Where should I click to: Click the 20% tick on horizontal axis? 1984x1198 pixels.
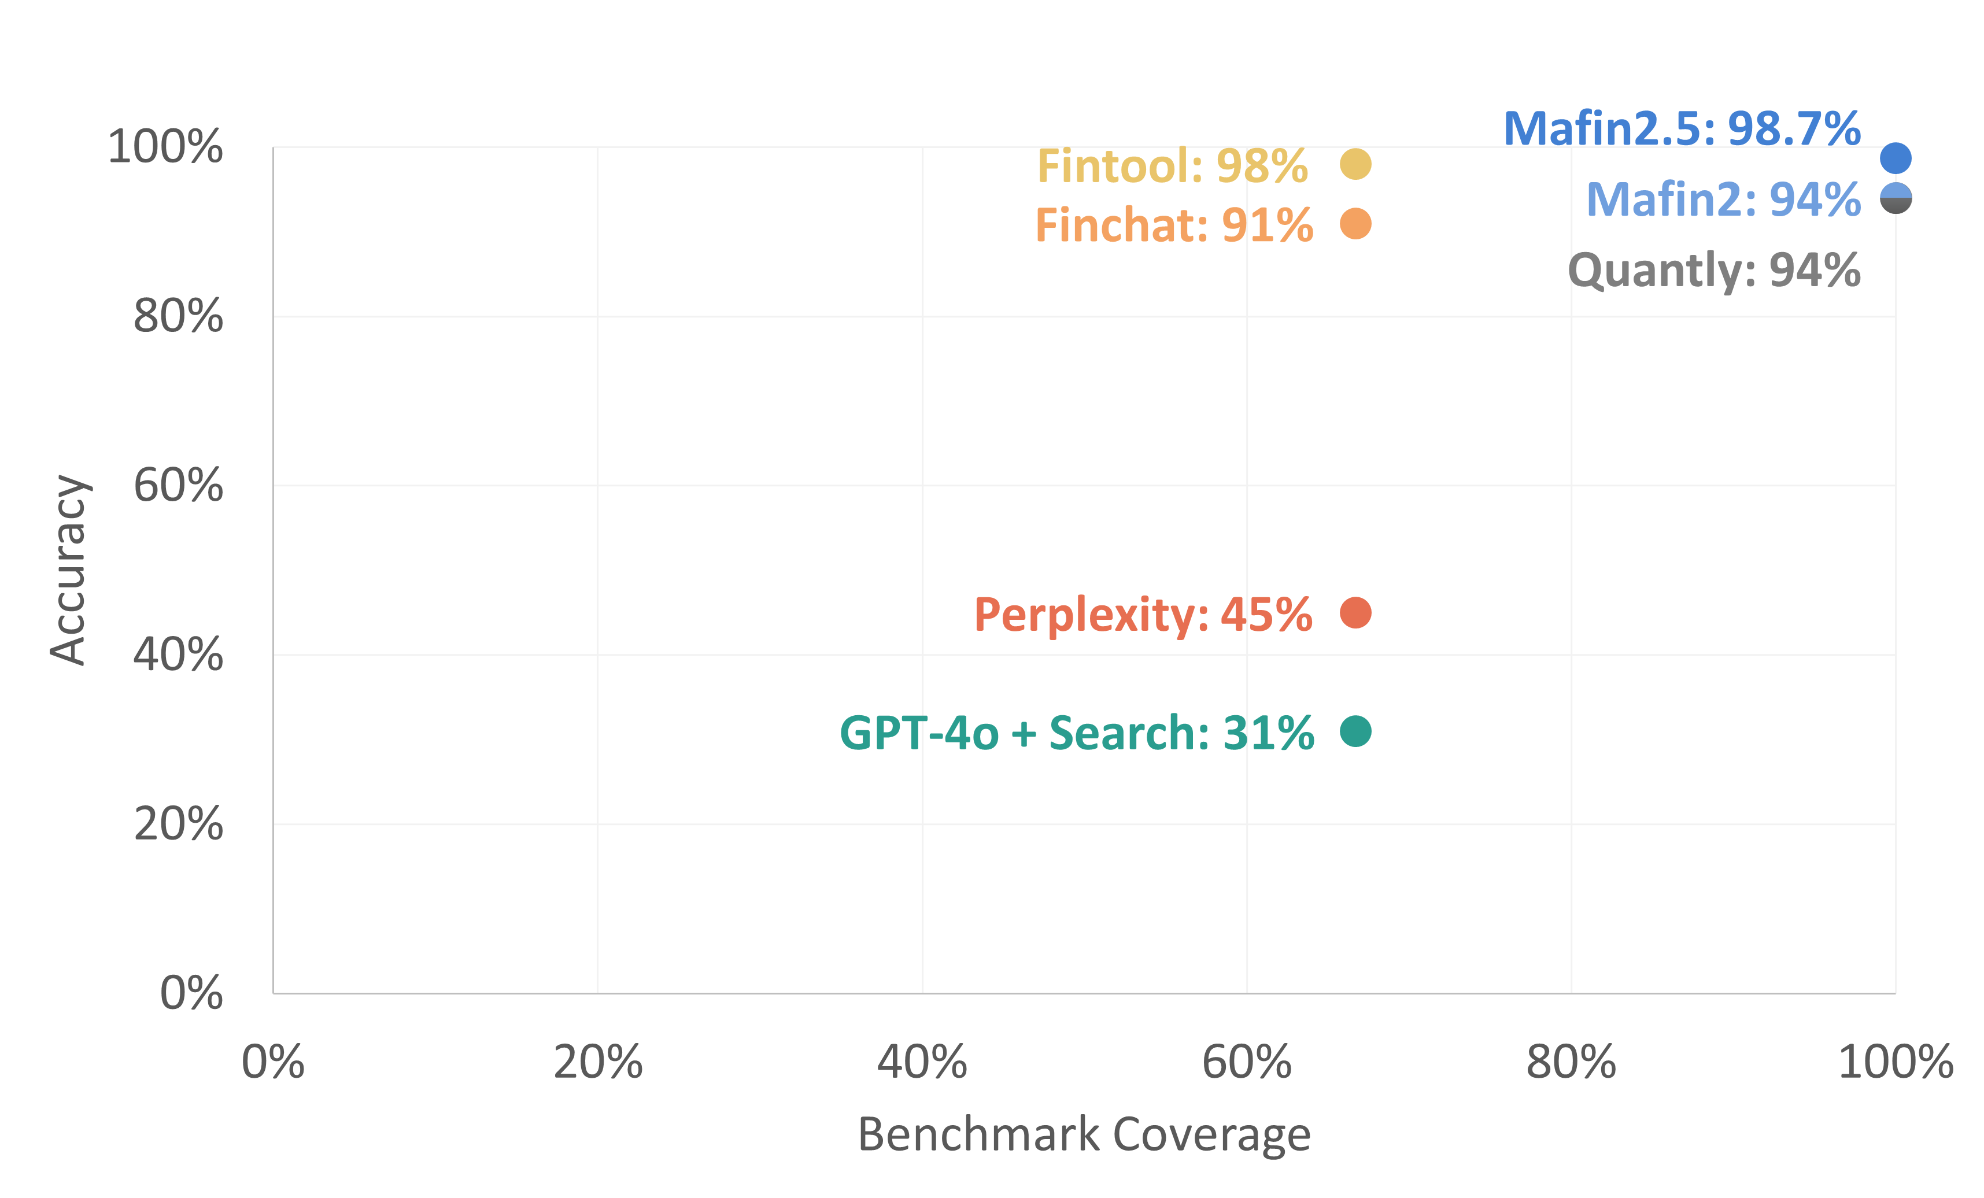597,1062
